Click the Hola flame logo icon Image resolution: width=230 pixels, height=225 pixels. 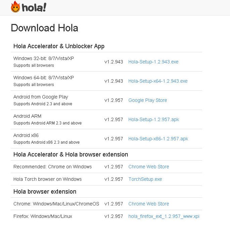[x=15, y=7]
